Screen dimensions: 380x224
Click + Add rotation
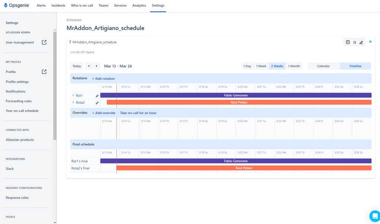(x=103, y=78)
